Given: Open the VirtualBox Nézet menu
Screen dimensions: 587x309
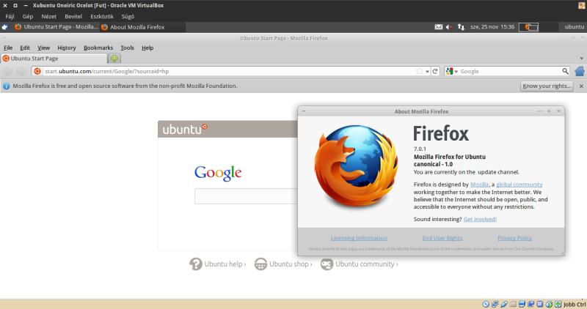Looking at the screenshot, I should click(x=48, y=16).
